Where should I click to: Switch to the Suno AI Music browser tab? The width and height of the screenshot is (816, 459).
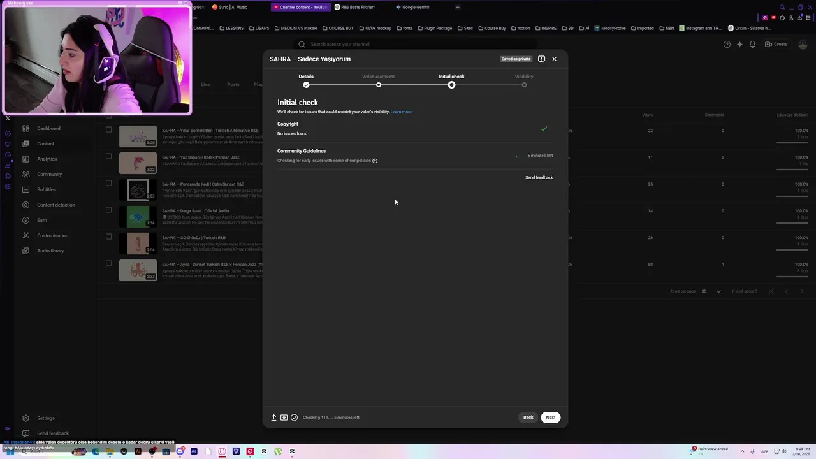click(x=233, y=7)
